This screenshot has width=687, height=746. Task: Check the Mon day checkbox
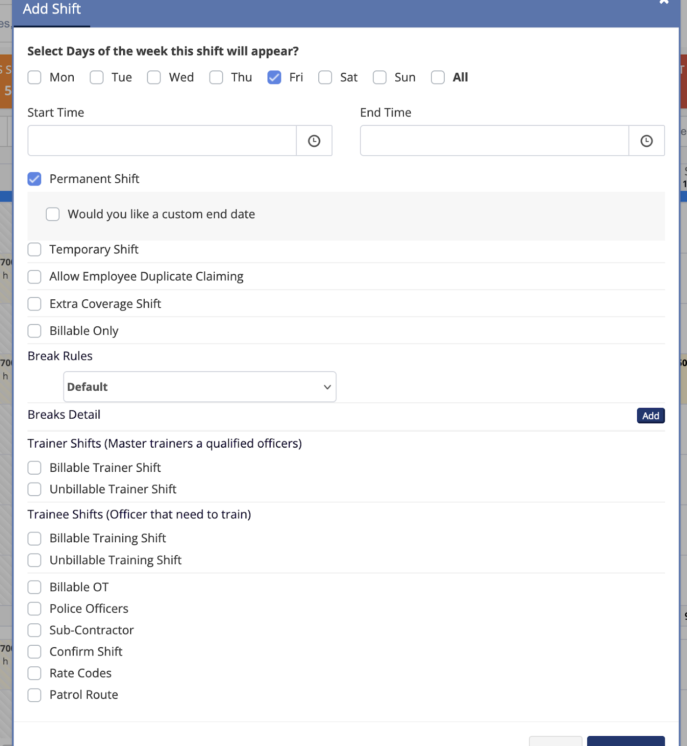click(35, 77)
